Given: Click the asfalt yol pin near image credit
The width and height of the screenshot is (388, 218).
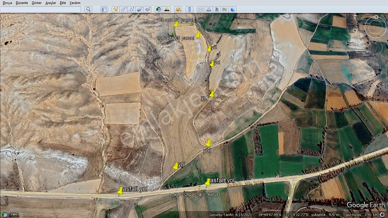Looking at the screenshot, I should click(x=208, y=182).
